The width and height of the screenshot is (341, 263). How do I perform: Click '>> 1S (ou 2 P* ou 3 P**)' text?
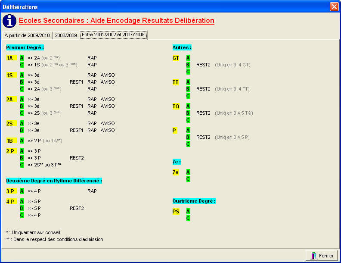point(53,65)
